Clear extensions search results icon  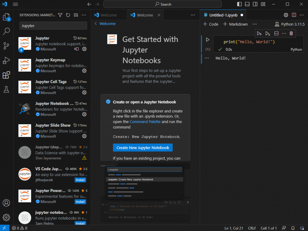76,15
